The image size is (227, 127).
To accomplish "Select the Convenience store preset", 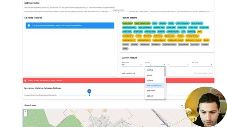I will point(169,44).
